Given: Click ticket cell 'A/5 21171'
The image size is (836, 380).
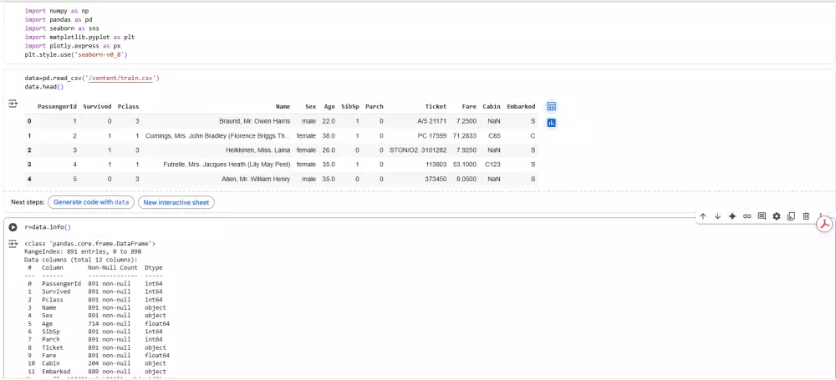Looking at the screenshot, I should 432,121.
